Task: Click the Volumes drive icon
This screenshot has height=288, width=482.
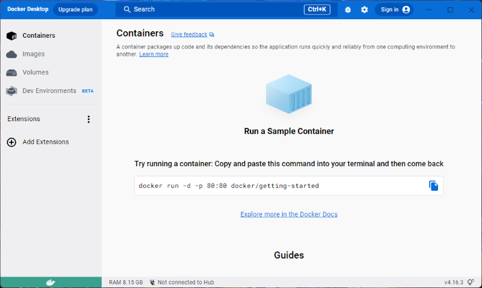Action: [11, 73]
